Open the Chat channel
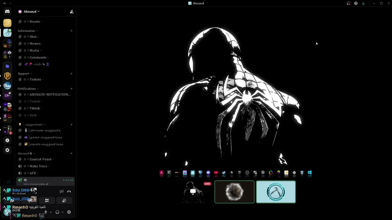This screenshot has height=220, width=392. point(45,37)
